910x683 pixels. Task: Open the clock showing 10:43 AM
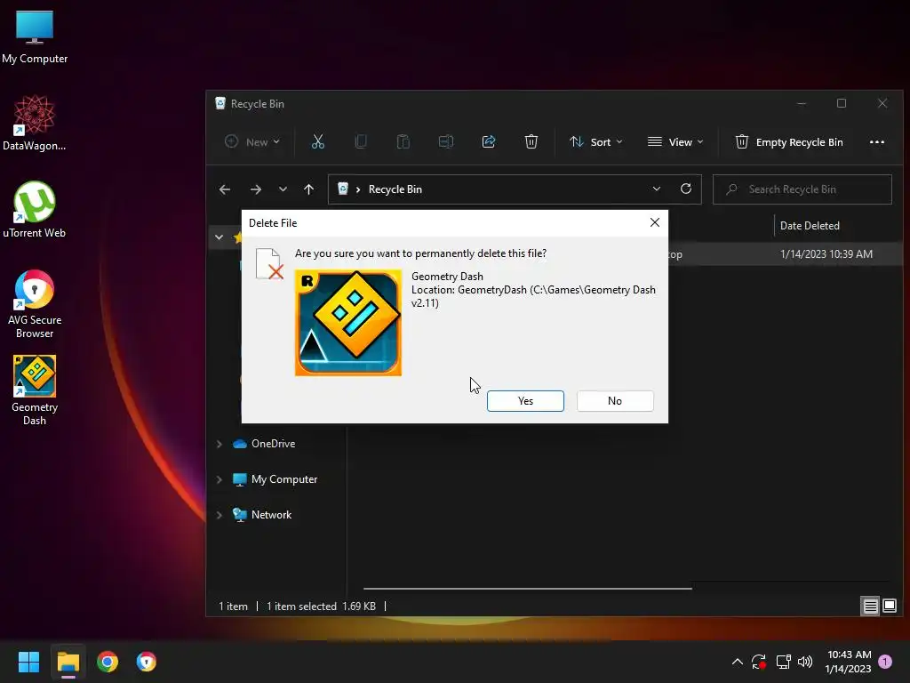click(849, 662)
